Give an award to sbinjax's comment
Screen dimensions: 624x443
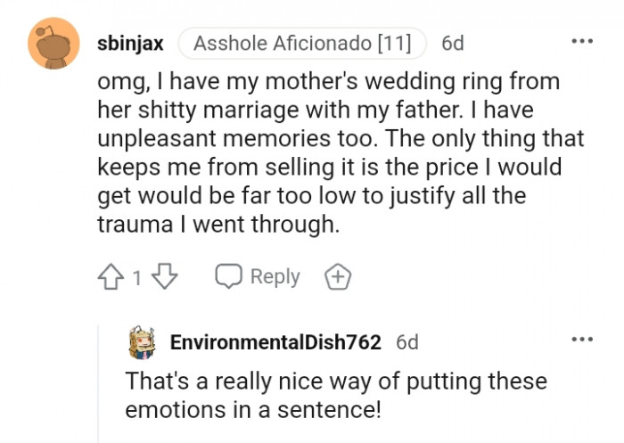tap(338, 277)
